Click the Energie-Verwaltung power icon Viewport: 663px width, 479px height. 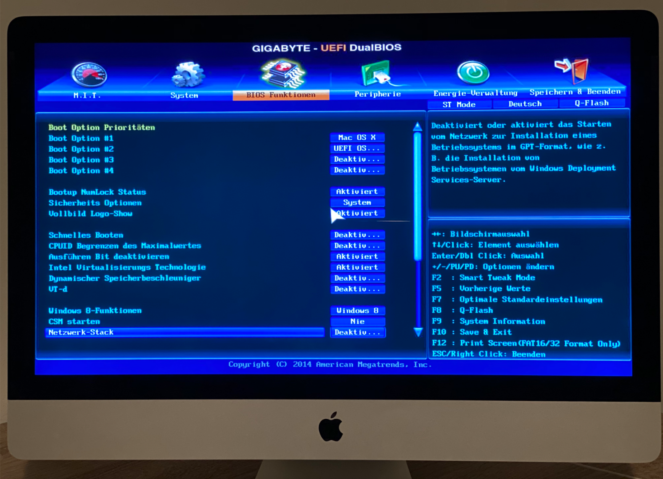point(473,72)
